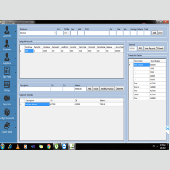Open the Customers sidebar icon
The width and height of the screenshot is (170, 170).
(x=7, y=30)
